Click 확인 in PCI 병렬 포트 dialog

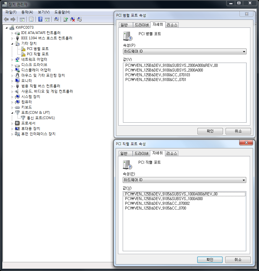[210, 131]
